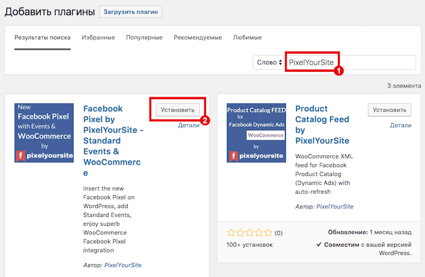Open the Рекомендуемые tab
The height and width of the screenshot is (277, 425).
point(198,37)
